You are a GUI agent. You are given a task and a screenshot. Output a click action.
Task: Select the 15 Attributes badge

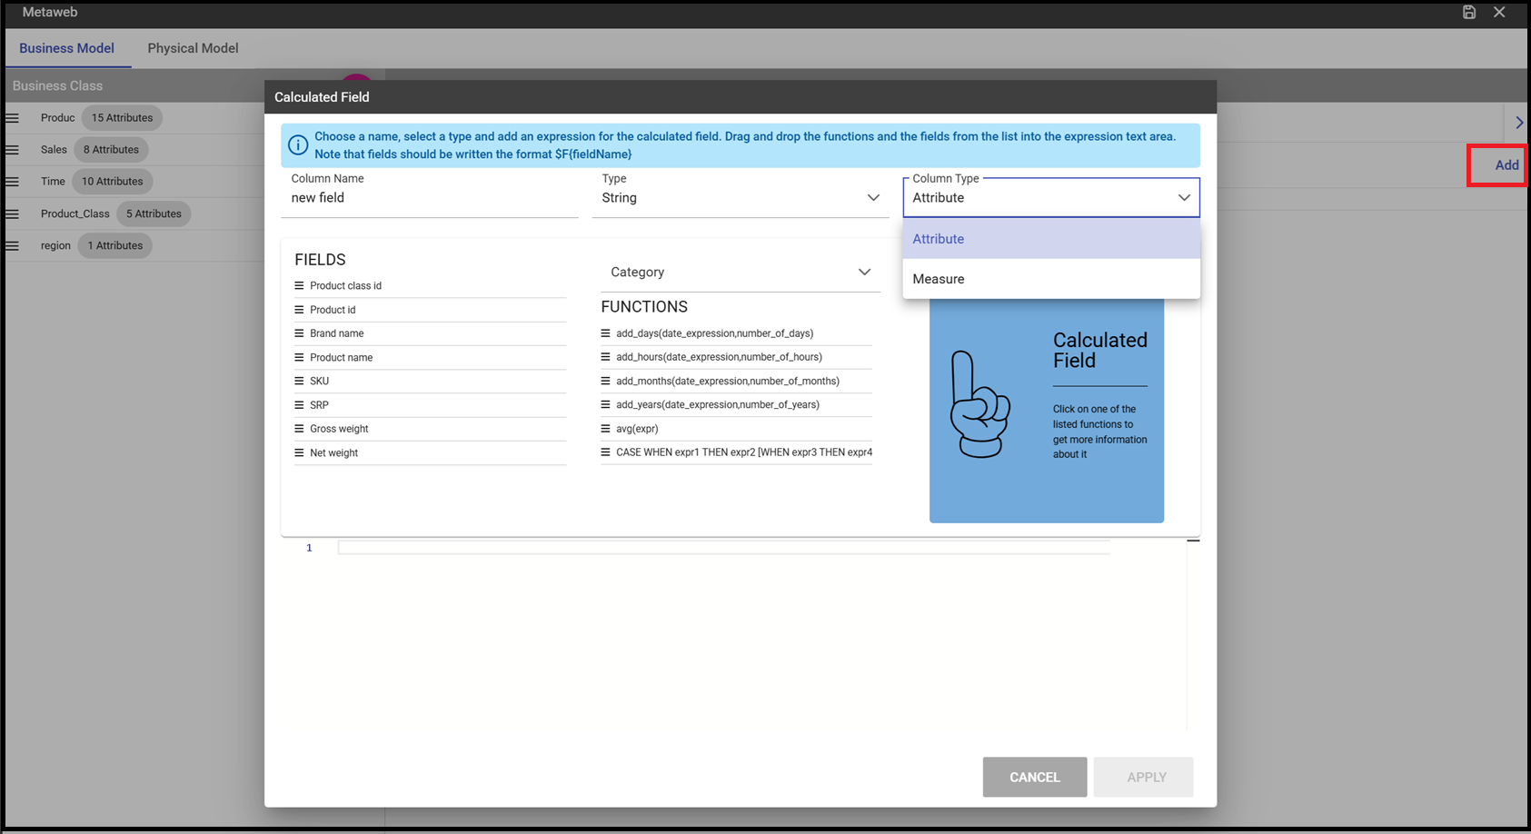(x=122, y=118)
